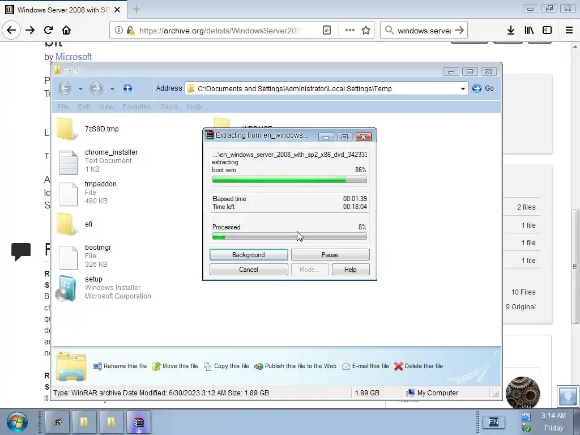Viewport: 580px width, 435px height.
Task: Click the Go button
Action: [484, 88]
